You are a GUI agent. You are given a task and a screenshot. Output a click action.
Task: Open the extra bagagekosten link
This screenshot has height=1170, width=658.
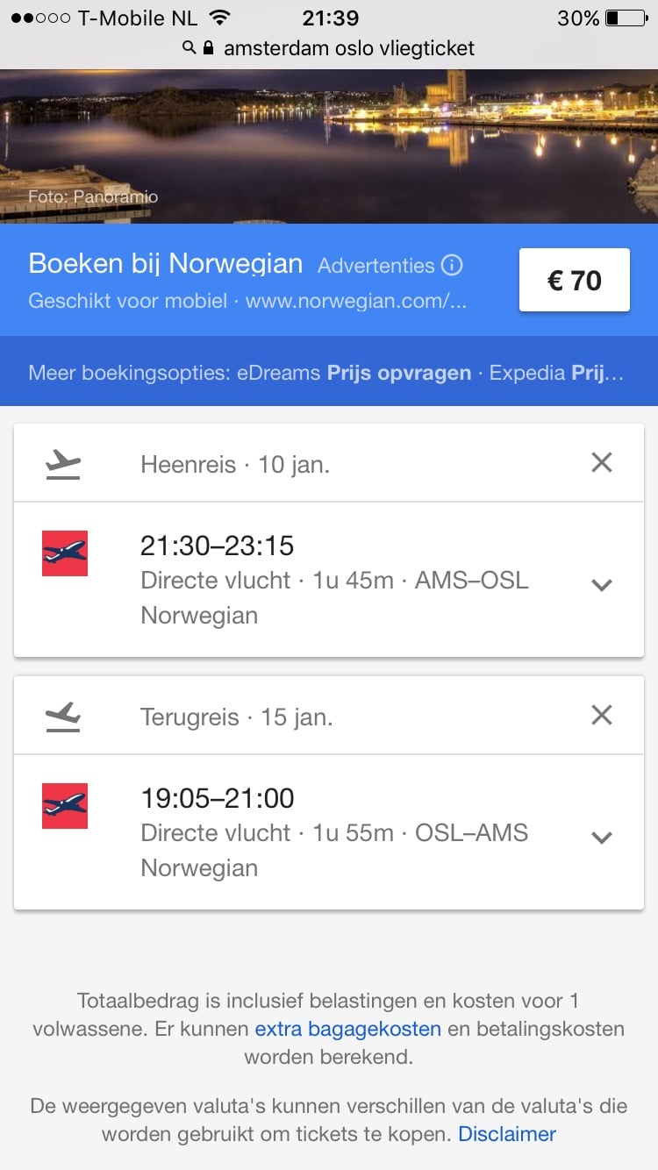tap(347, 1029)
